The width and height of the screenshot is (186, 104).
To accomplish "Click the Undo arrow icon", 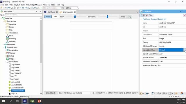I will (x=22, y=8).
